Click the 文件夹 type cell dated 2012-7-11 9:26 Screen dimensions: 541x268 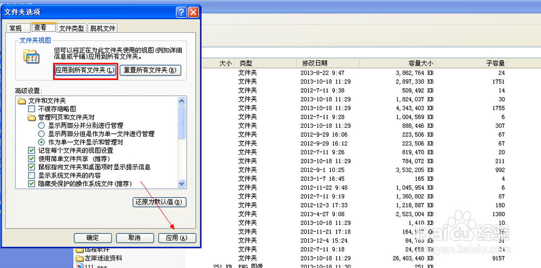(248, 152)
